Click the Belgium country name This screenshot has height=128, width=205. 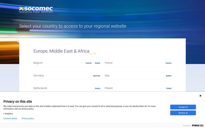pyautogui.click(x=38, y=63)
